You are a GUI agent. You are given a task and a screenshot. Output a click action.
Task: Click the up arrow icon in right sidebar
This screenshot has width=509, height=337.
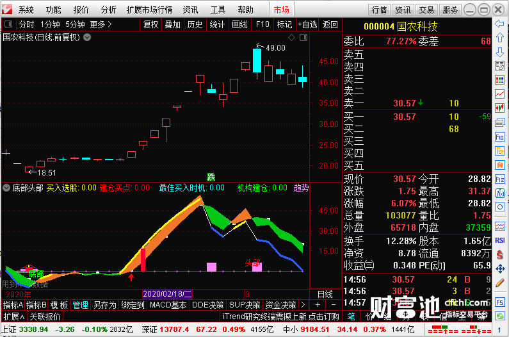499,38
